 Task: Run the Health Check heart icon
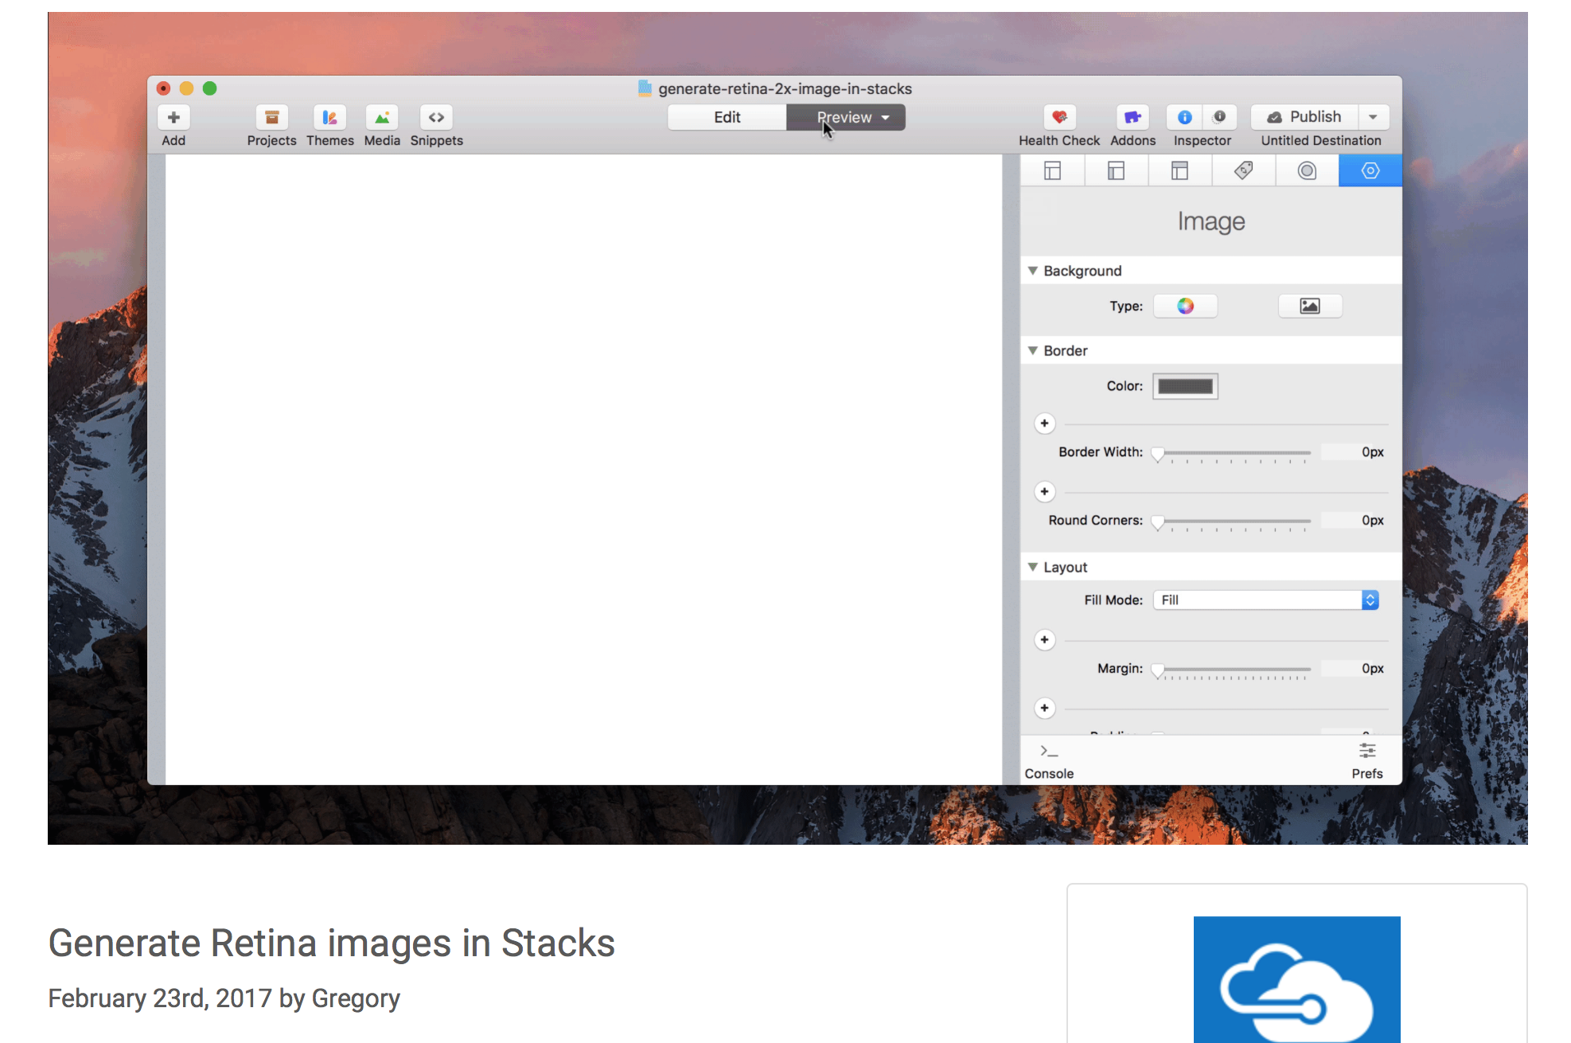click(x=1059, y=118)
